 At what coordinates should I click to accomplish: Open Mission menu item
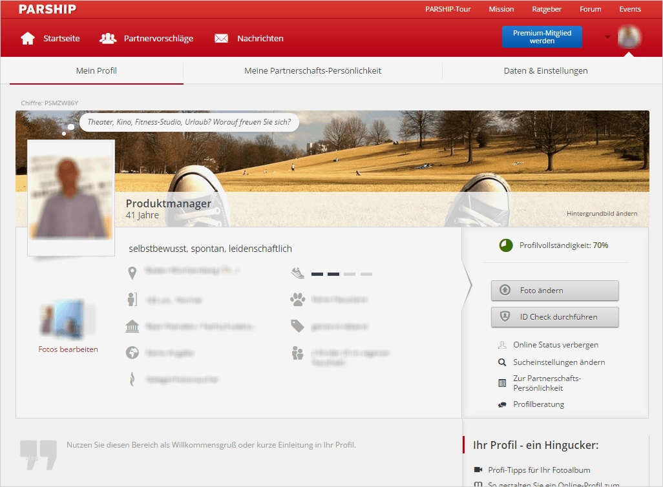501,9
